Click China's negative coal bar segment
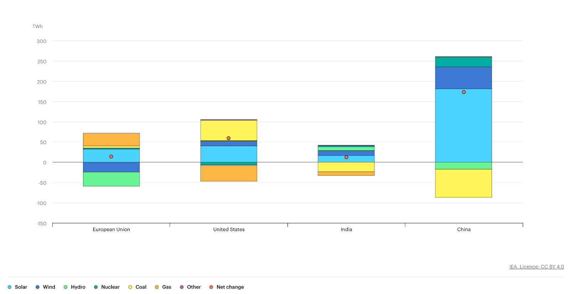Screen dimensions: 570x294 pos(463,183)
